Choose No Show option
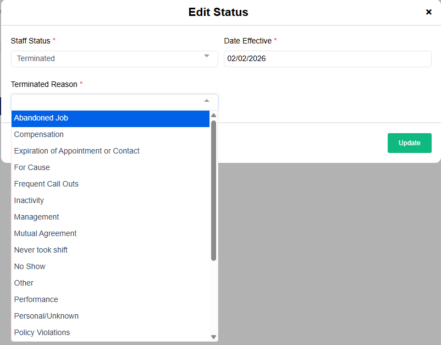The height and width of the screenshot is (345, 441). (110, 266)
